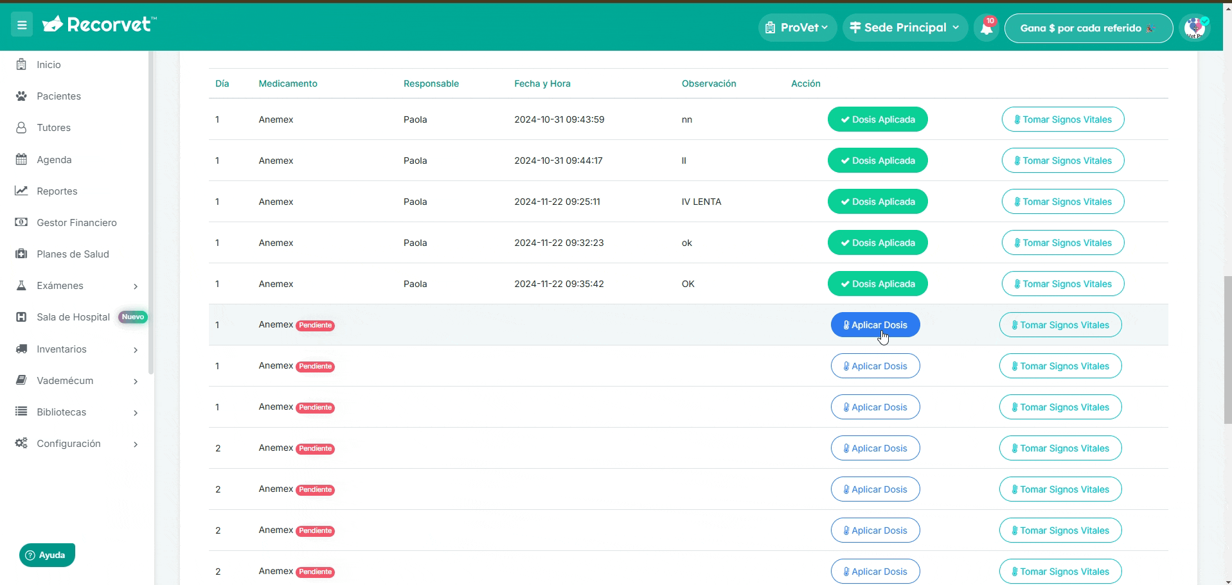This screenshot has height=585, width=1232.
Task: Click the Medicamento column header
Action: (288, 83)
